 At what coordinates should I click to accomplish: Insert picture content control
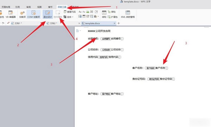click(x=88, y=12)
